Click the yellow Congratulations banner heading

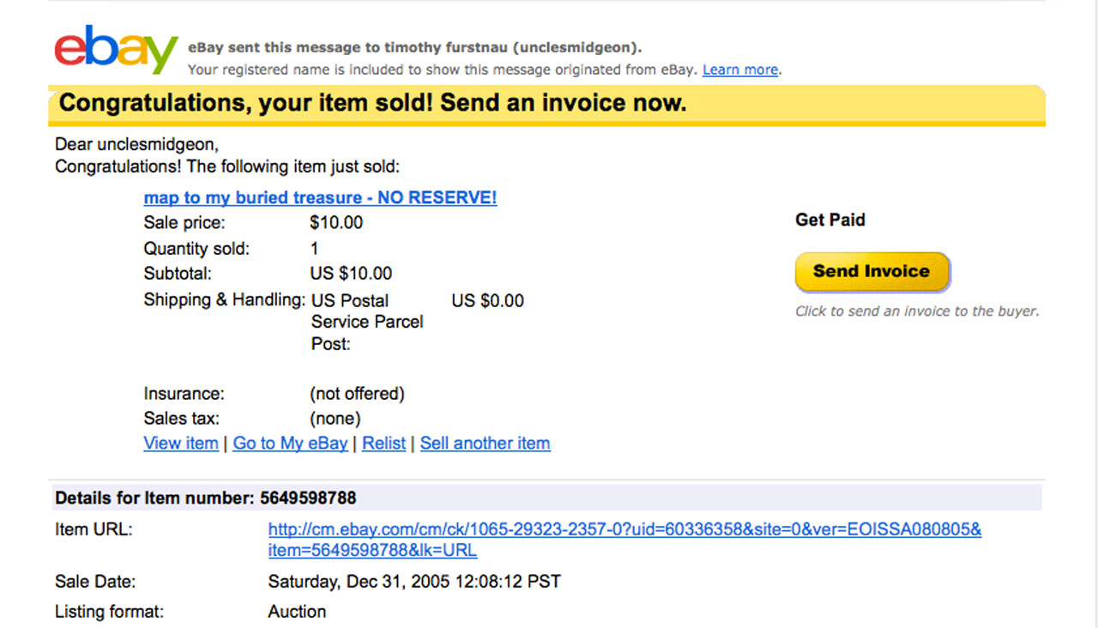pos(373,104)
